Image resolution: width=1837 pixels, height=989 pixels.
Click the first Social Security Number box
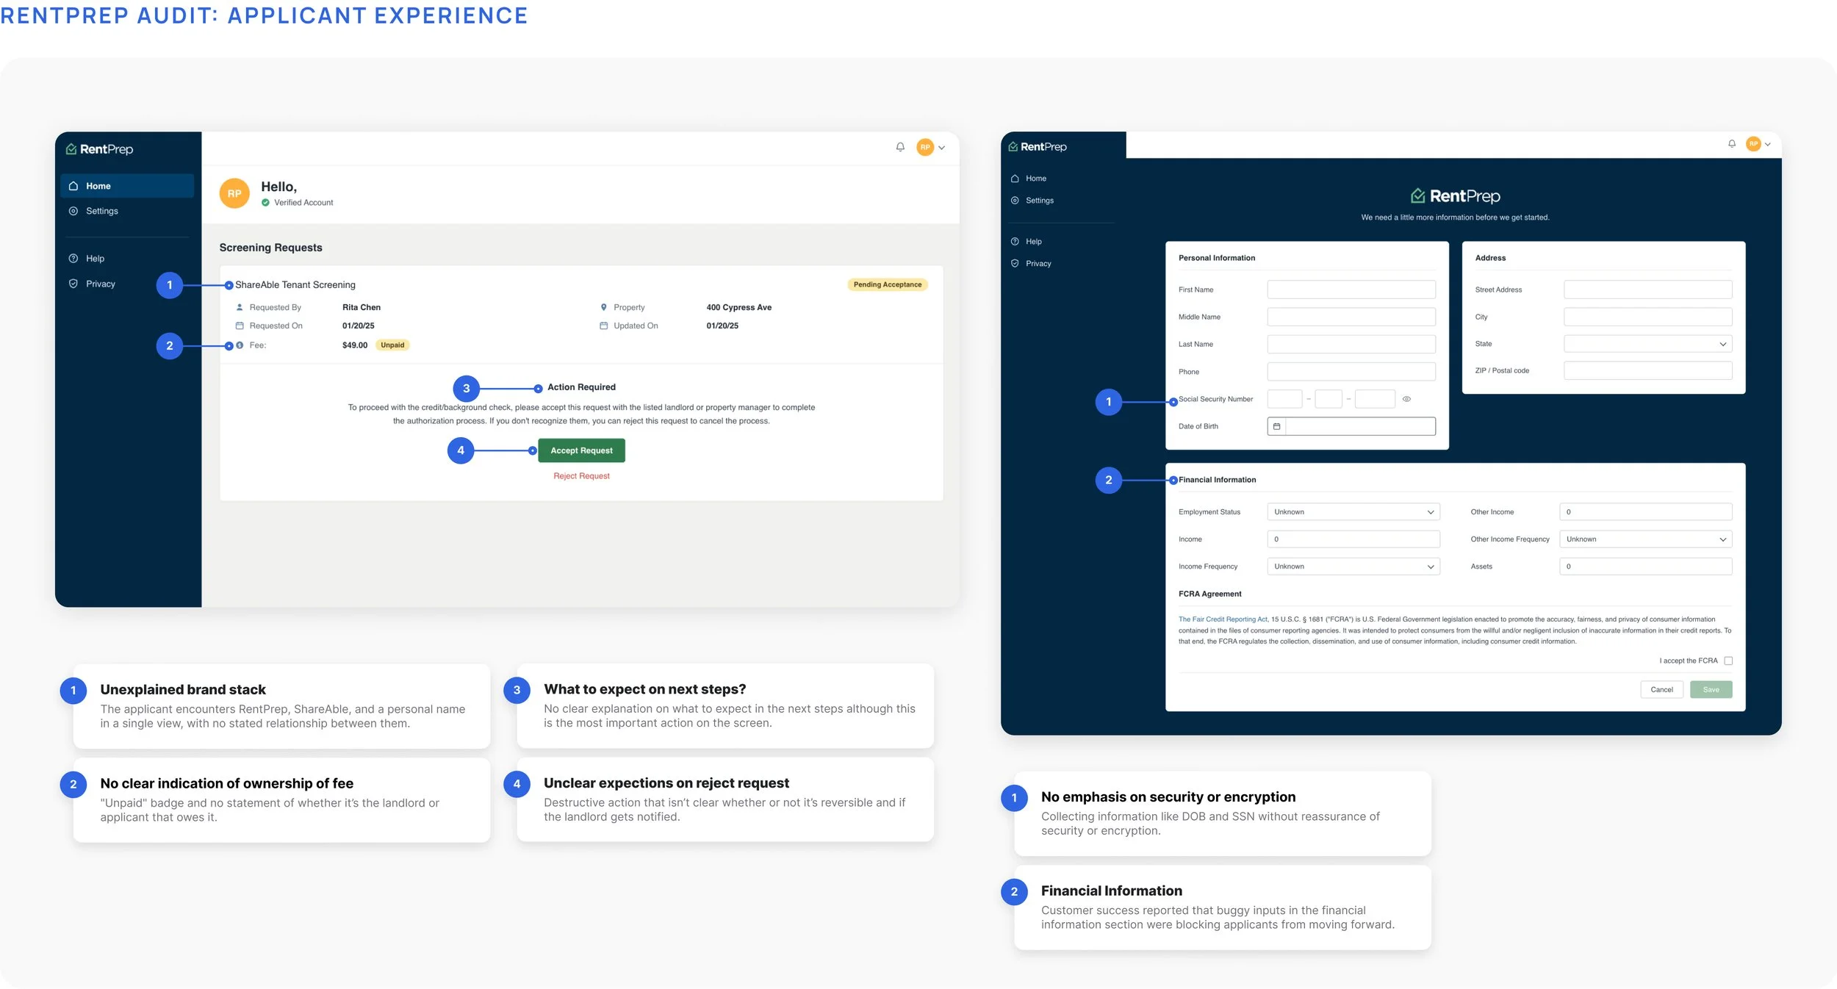[x=1284, y=399]
